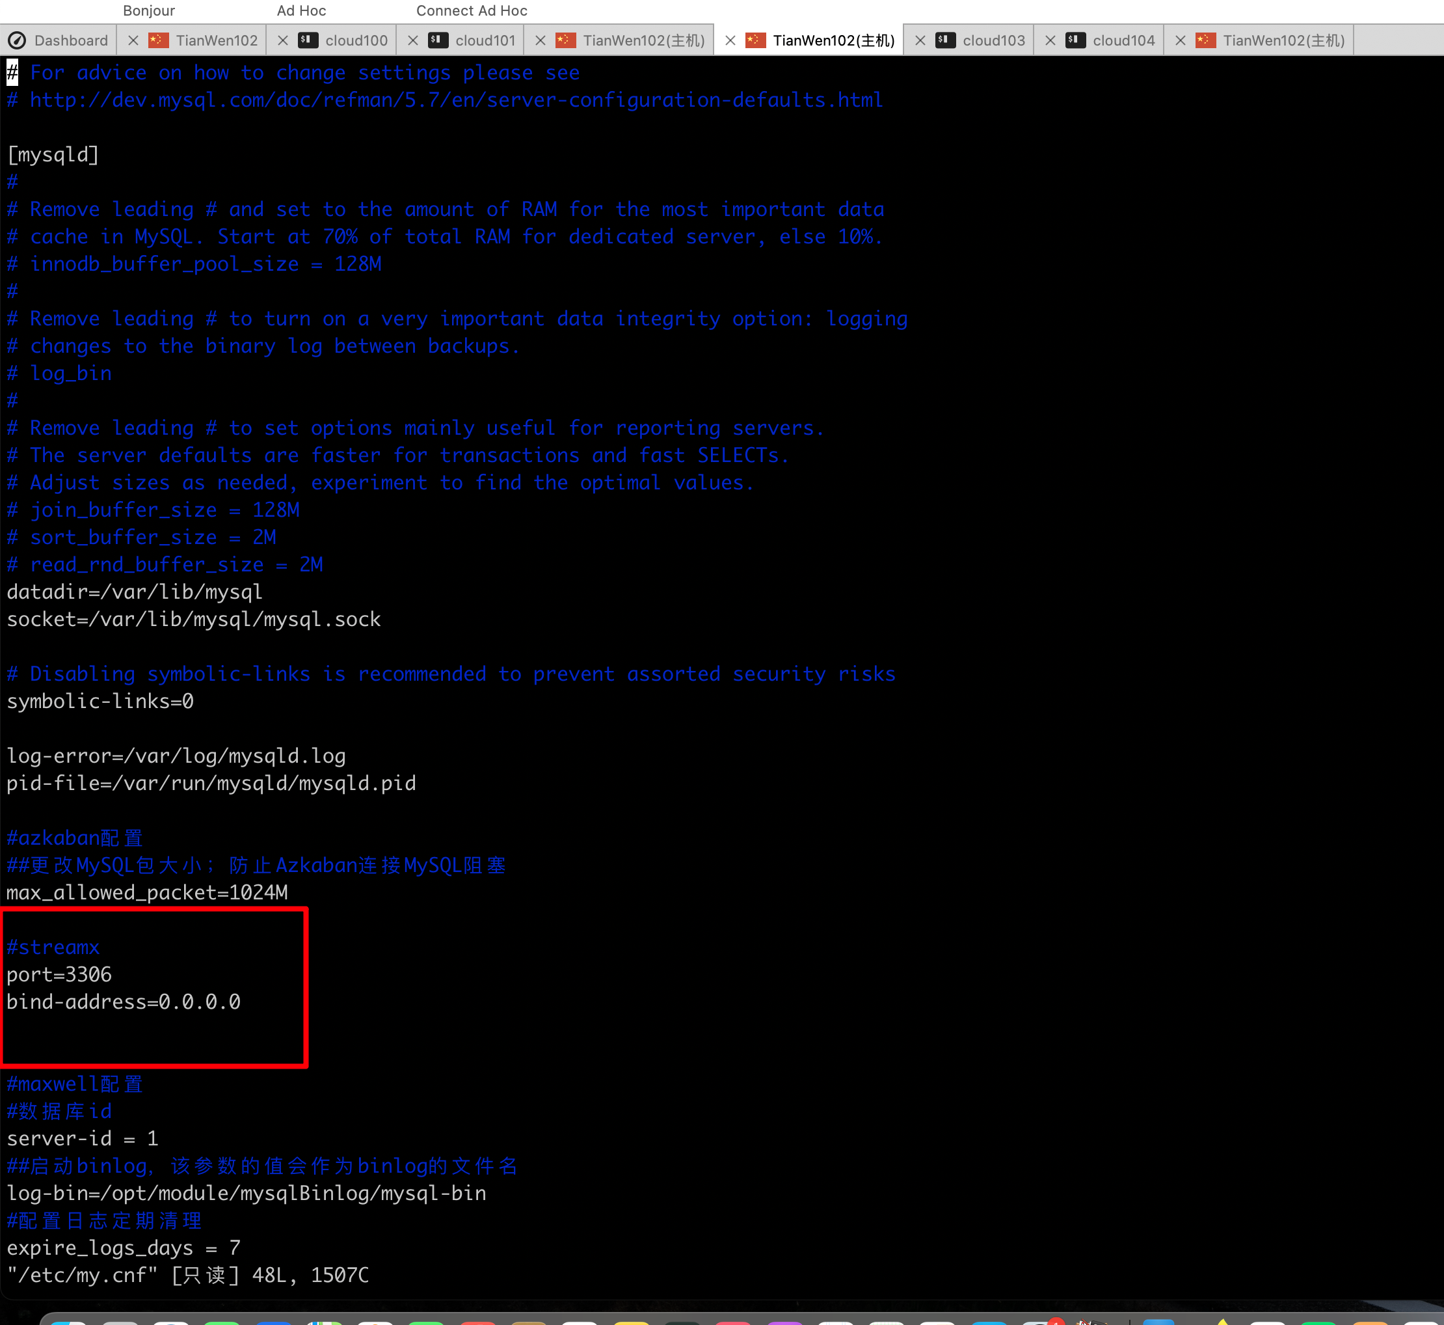Click the terminal icon on cloud100 tab
Screen dimensions: 1444x1325
point(308,40)
